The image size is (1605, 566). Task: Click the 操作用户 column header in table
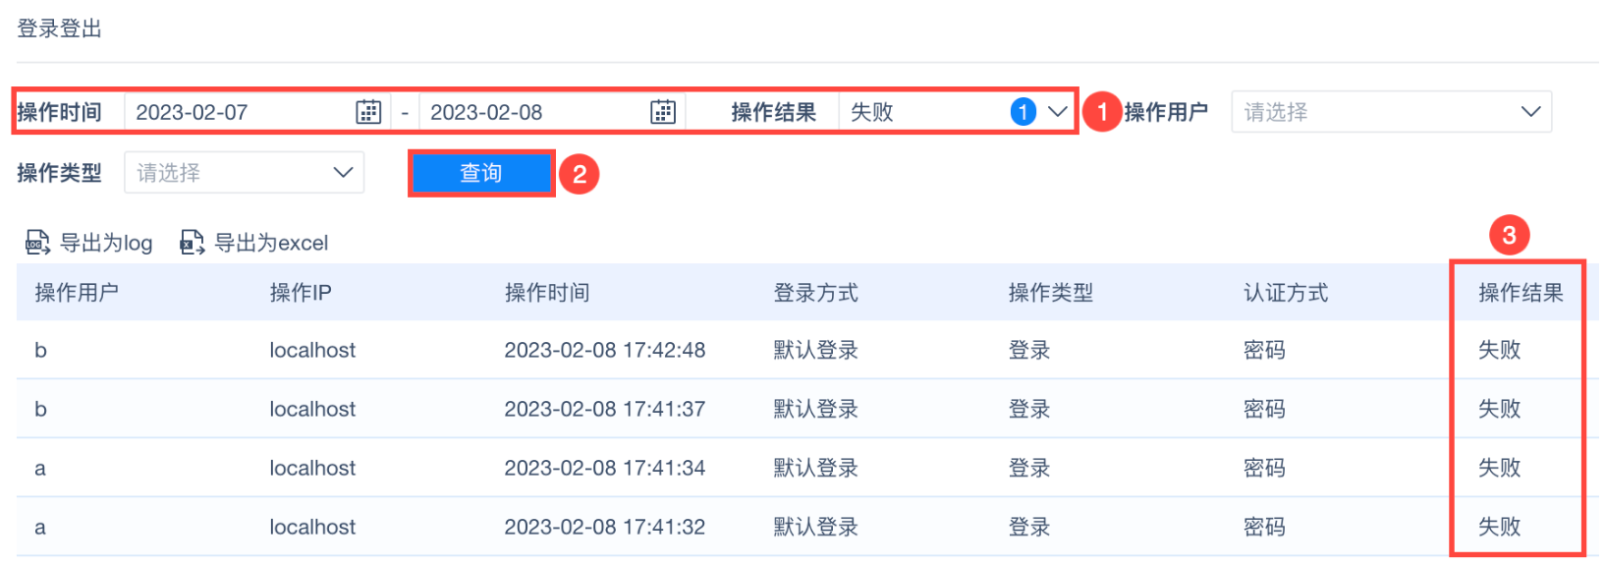tap(77, 293)
